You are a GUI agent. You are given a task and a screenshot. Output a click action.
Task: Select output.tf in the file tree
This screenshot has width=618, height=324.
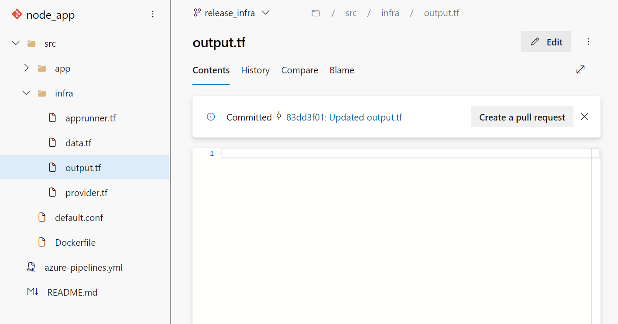(x=84, y=168)
